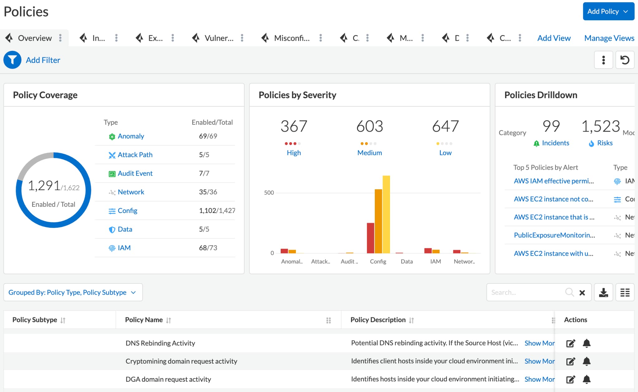Click the edit icon for DNS Rebinding Activity
The width and height of the screenshot is (638, 392).
570,343
